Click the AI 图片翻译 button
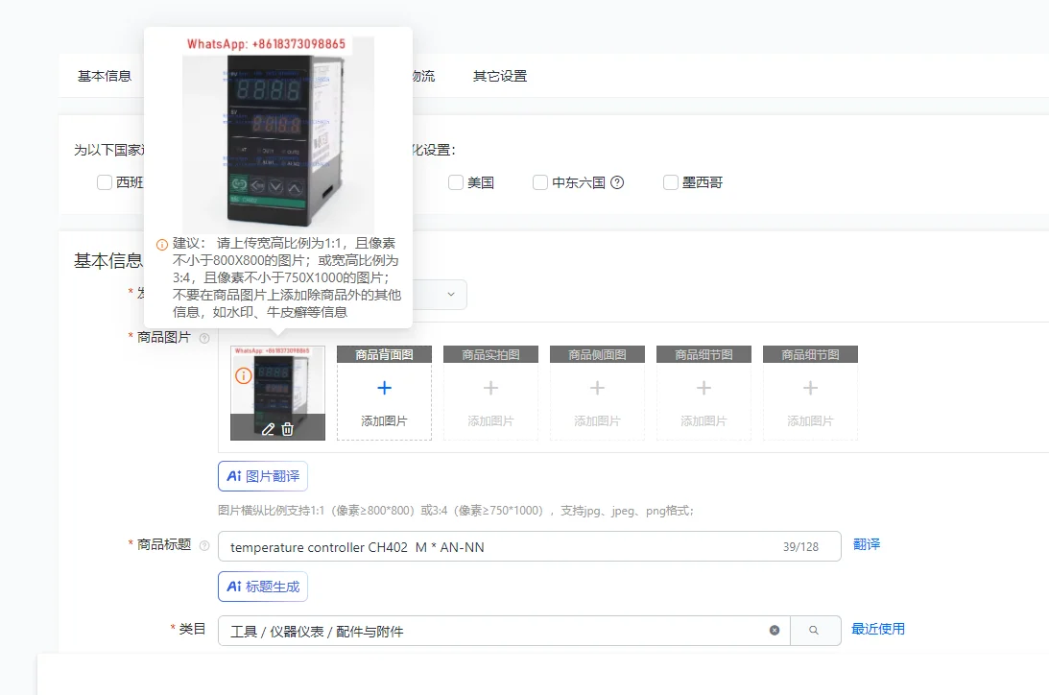The height and width of the screenshot is (695, 1049). (263, 476)
